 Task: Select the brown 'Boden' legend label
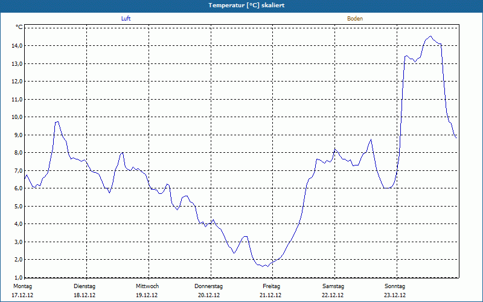(x=355, y=19)
